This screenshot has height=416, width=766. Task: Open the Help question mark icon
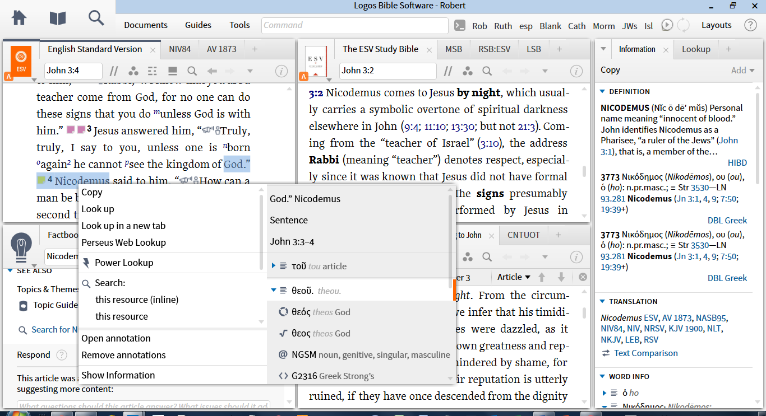(x=750, y=25)
